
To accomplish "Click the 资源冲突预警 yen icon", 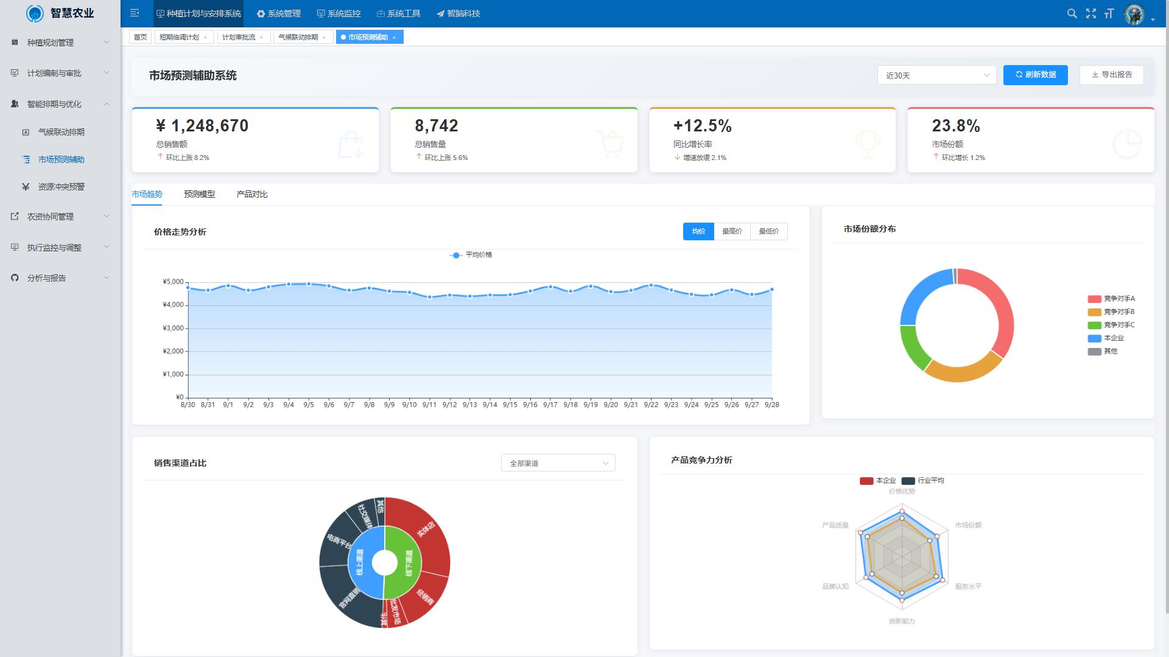I will click(26, 187).
